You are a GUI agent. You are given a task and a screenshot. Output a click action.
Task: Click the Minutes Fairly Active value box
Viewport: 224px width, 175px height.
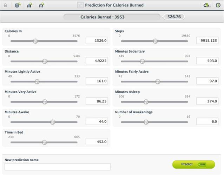pyautogui.click(x=208, y=81)
